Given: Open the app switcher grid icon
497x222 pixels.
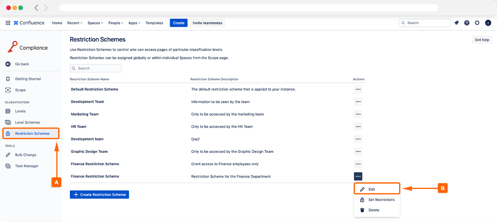Looking at the screenshot, I should (8, 23).
